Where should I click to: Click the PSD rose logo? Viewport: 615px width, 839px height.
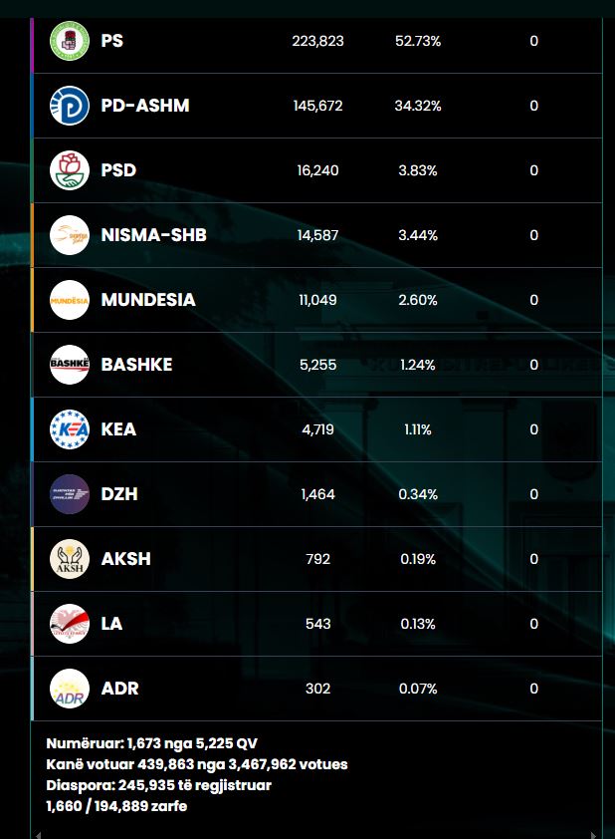click(70, 170)
